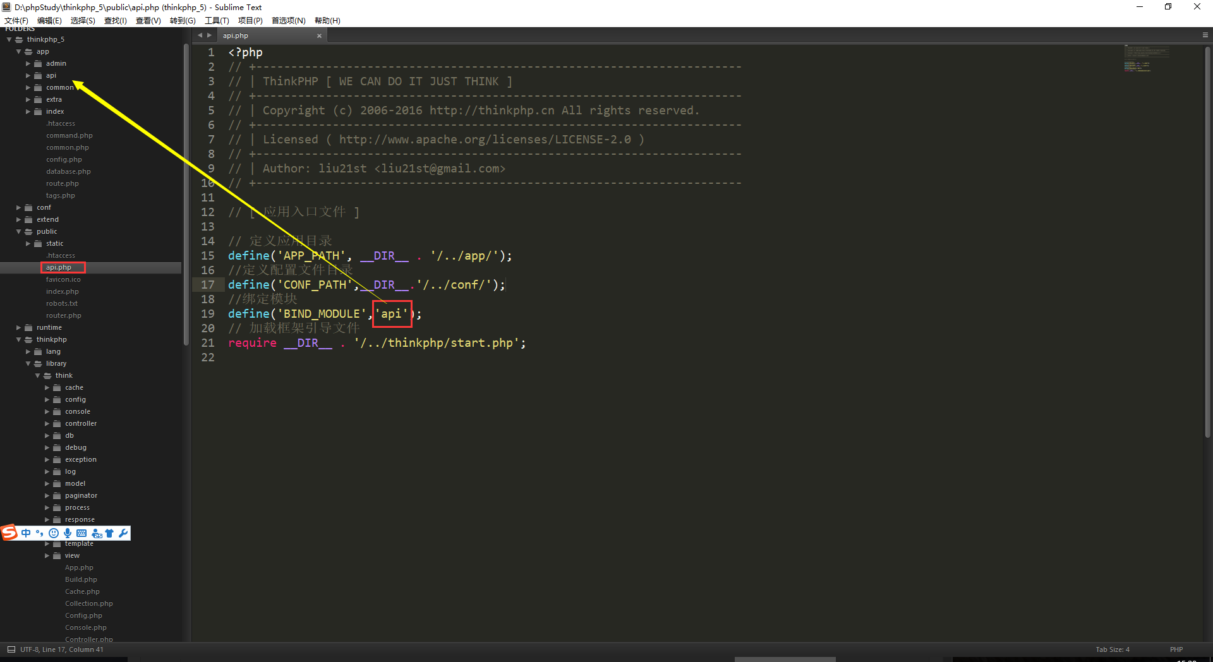The image size is (1213, 662).
Task: Open the 查找(I) menu
Action: click(115, 21)
